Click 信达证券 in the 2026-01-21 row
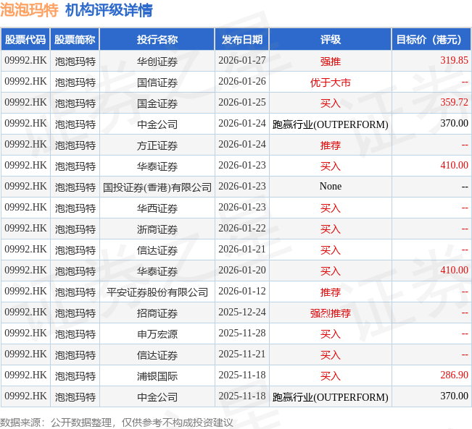 tap(157, 250)
